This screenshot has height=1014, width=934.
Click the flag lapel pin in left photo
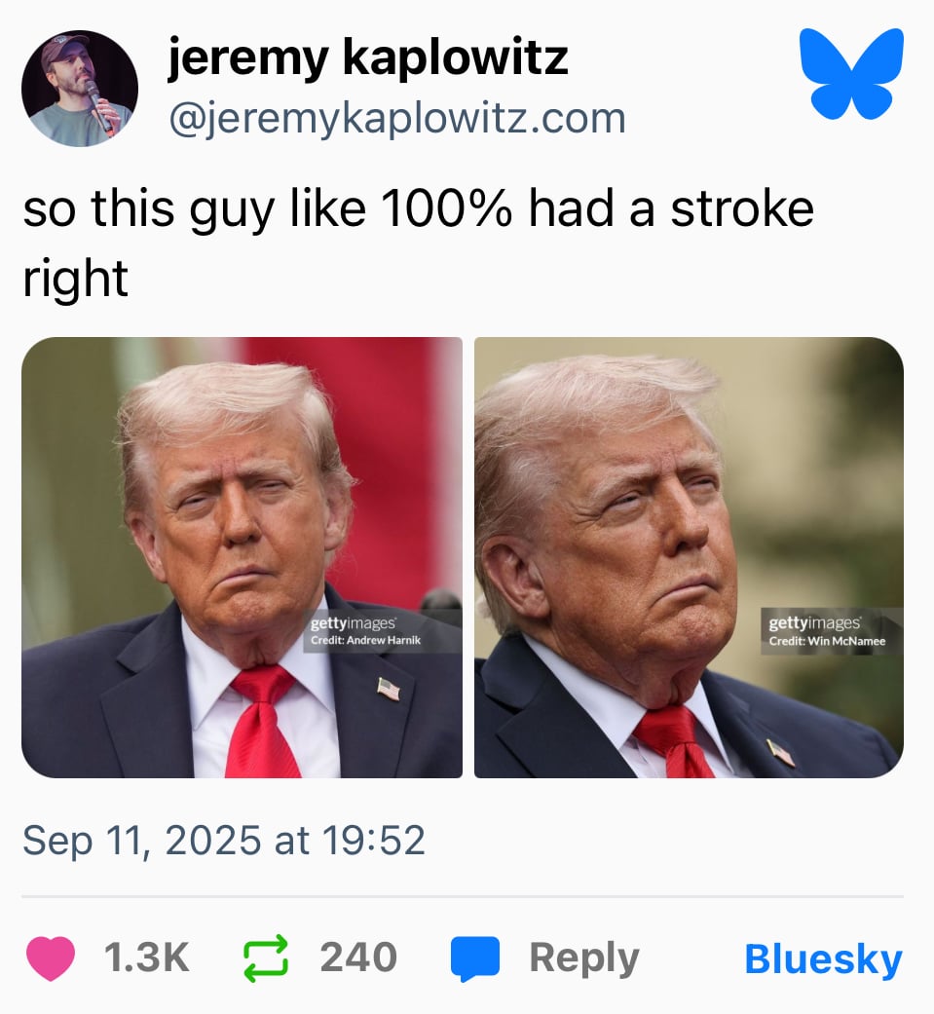pos(389,689)
